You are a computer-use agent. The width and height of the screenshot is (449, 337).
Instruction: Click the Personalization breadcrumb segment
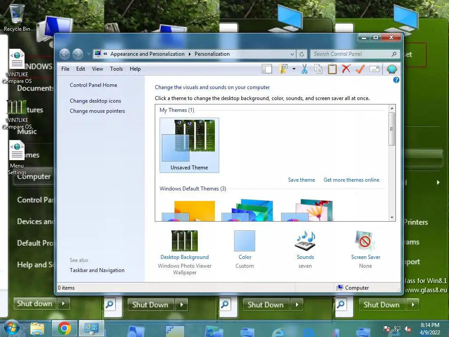click(212, 54)
